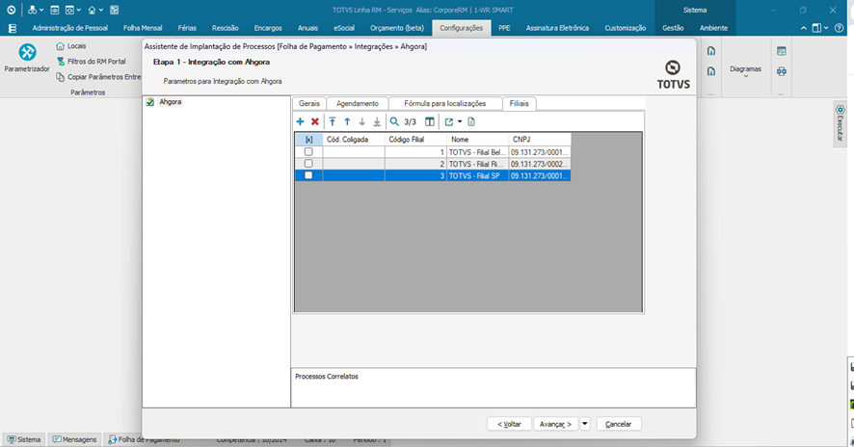Select the Filiais tab
854x447 pixels.
[x=519, y=103]
